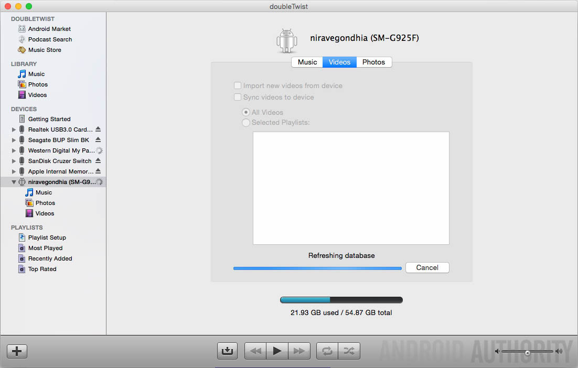Image resolution: width=578 pixels, height=368 pixels.
Task: Open Videos under niravegondhia device
Action: pyautogui.click(x=45, y=213)
